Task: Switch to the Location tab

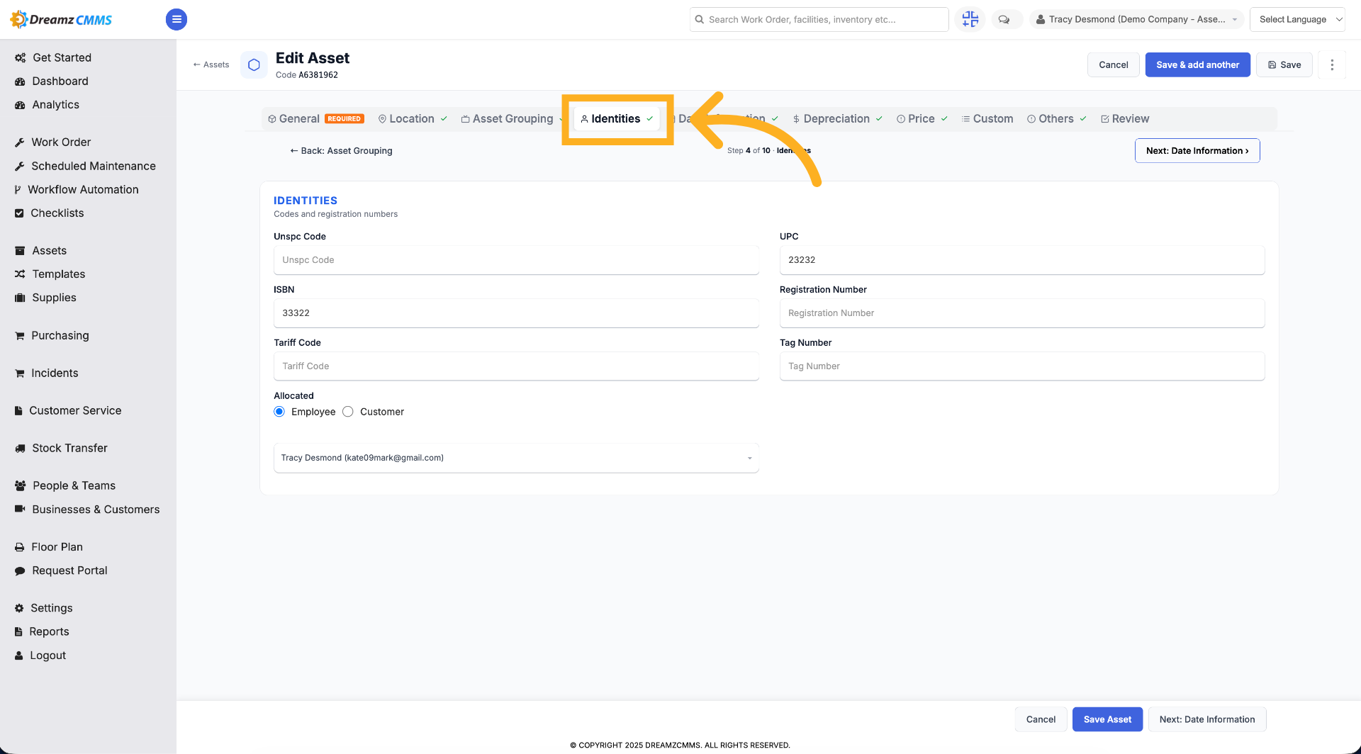Action: [x=413, y=119]
